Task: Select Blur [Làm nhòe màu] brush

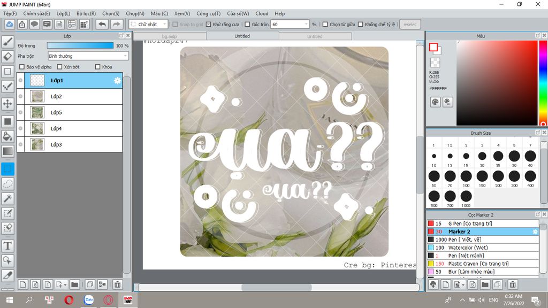Action: click(483, 272)
